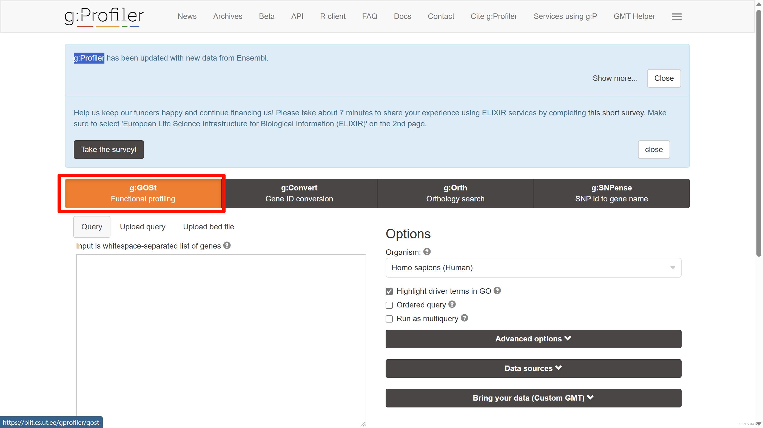763x428 pixels.
Task: Click resize handle of gene textarea
Action: (363, 423)
